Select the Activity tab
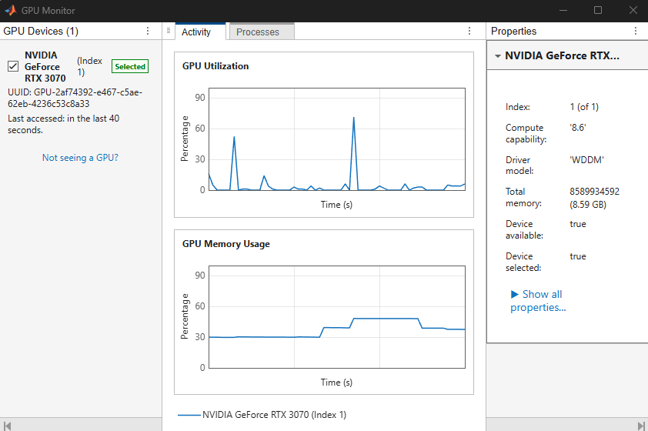 click(200, 32)
